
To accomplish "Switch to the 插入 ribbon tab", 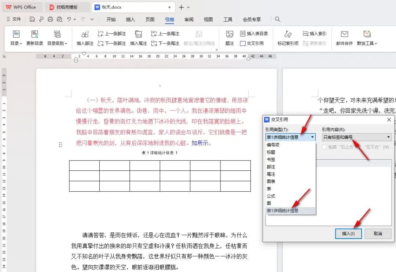I will pos(130,19).
